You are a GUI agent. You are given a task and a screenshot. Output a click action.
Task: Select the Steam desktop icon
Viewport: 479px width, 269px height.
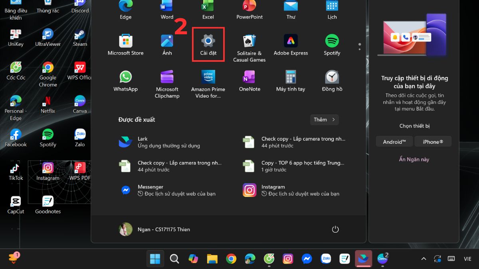click(80, 38)
